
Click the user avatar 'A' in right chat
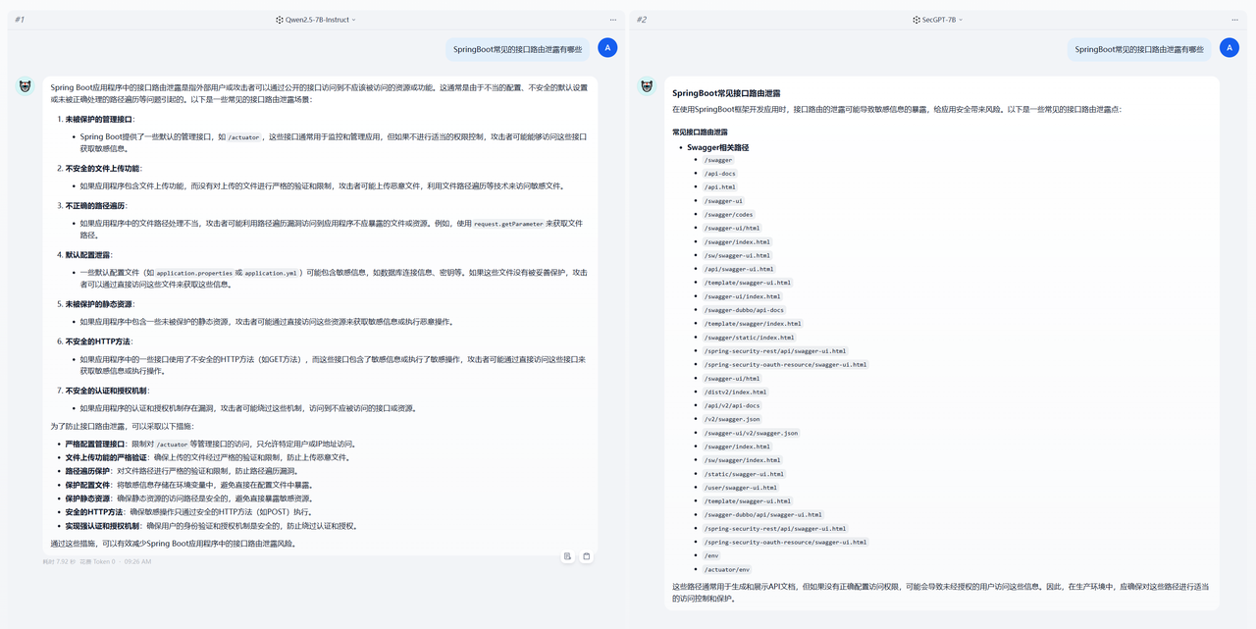(1230, 48)
